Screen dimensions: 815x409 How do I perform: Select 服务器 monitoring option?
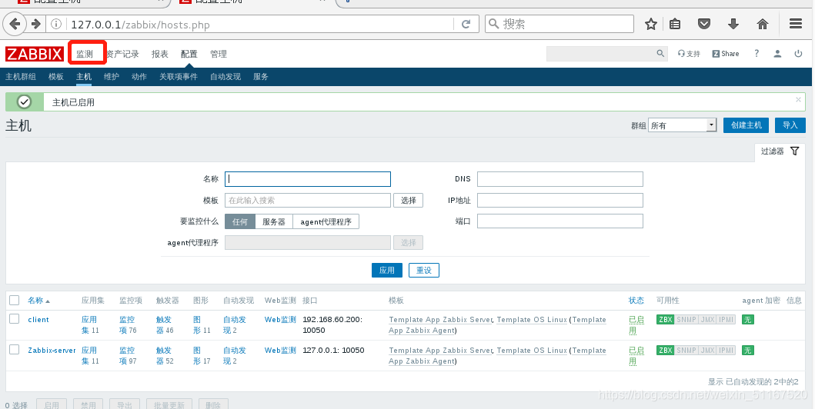274,221
